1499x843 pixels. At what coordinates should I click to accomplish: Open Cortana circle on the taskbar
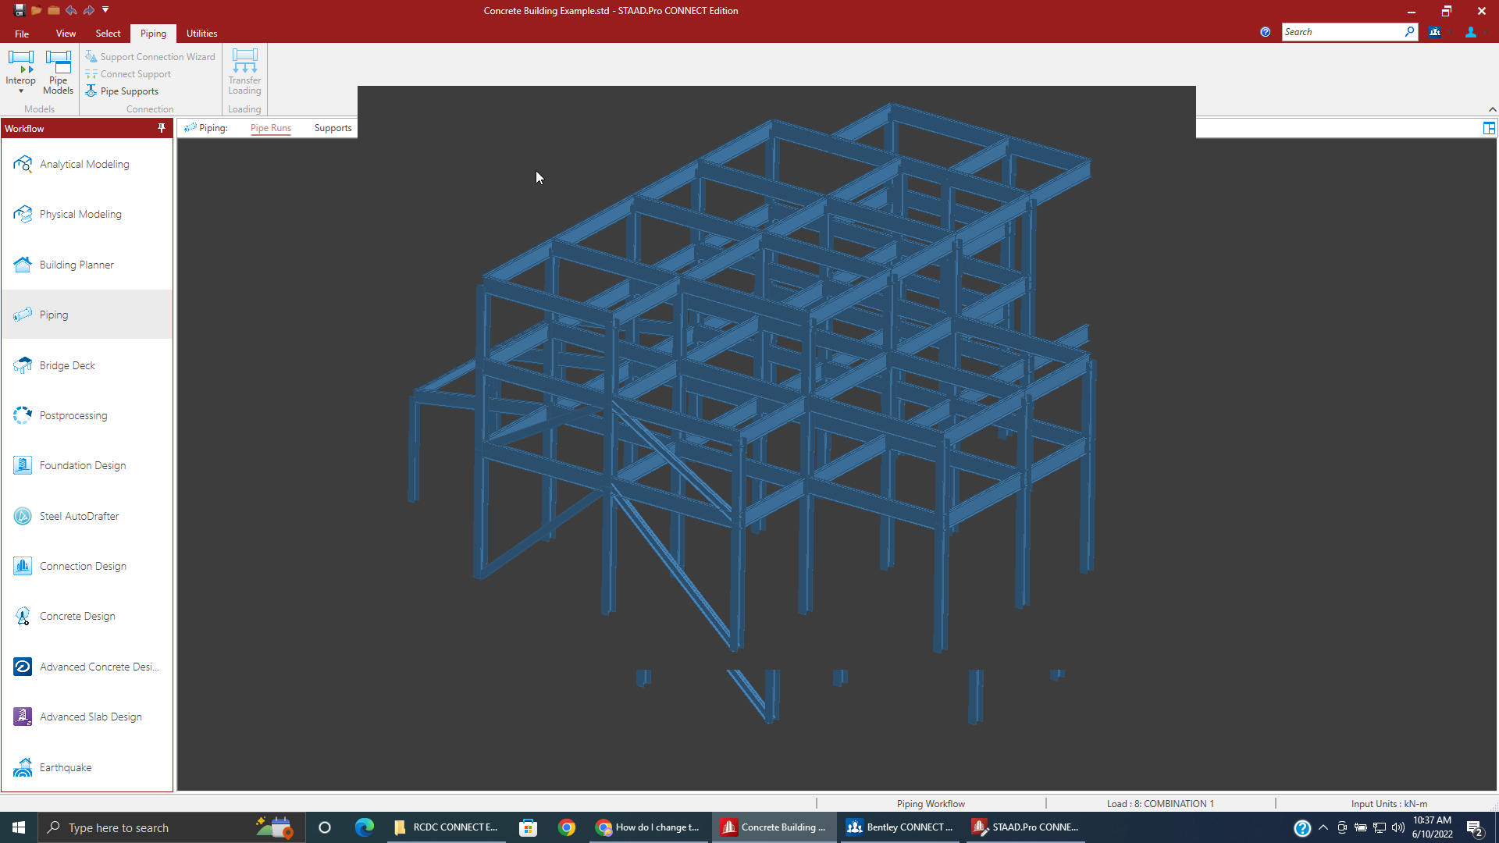click(x=325, y=827)
